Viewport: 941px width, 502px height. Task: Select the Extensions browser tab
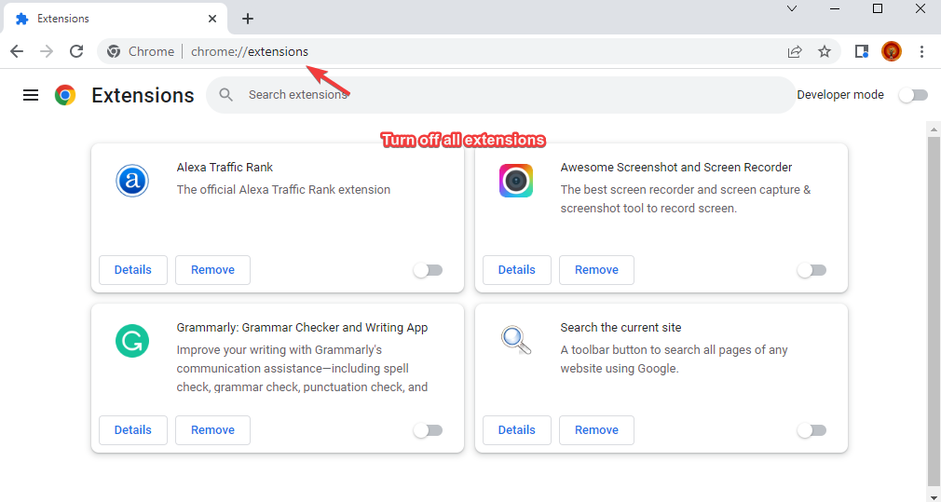tap(116, 19)
